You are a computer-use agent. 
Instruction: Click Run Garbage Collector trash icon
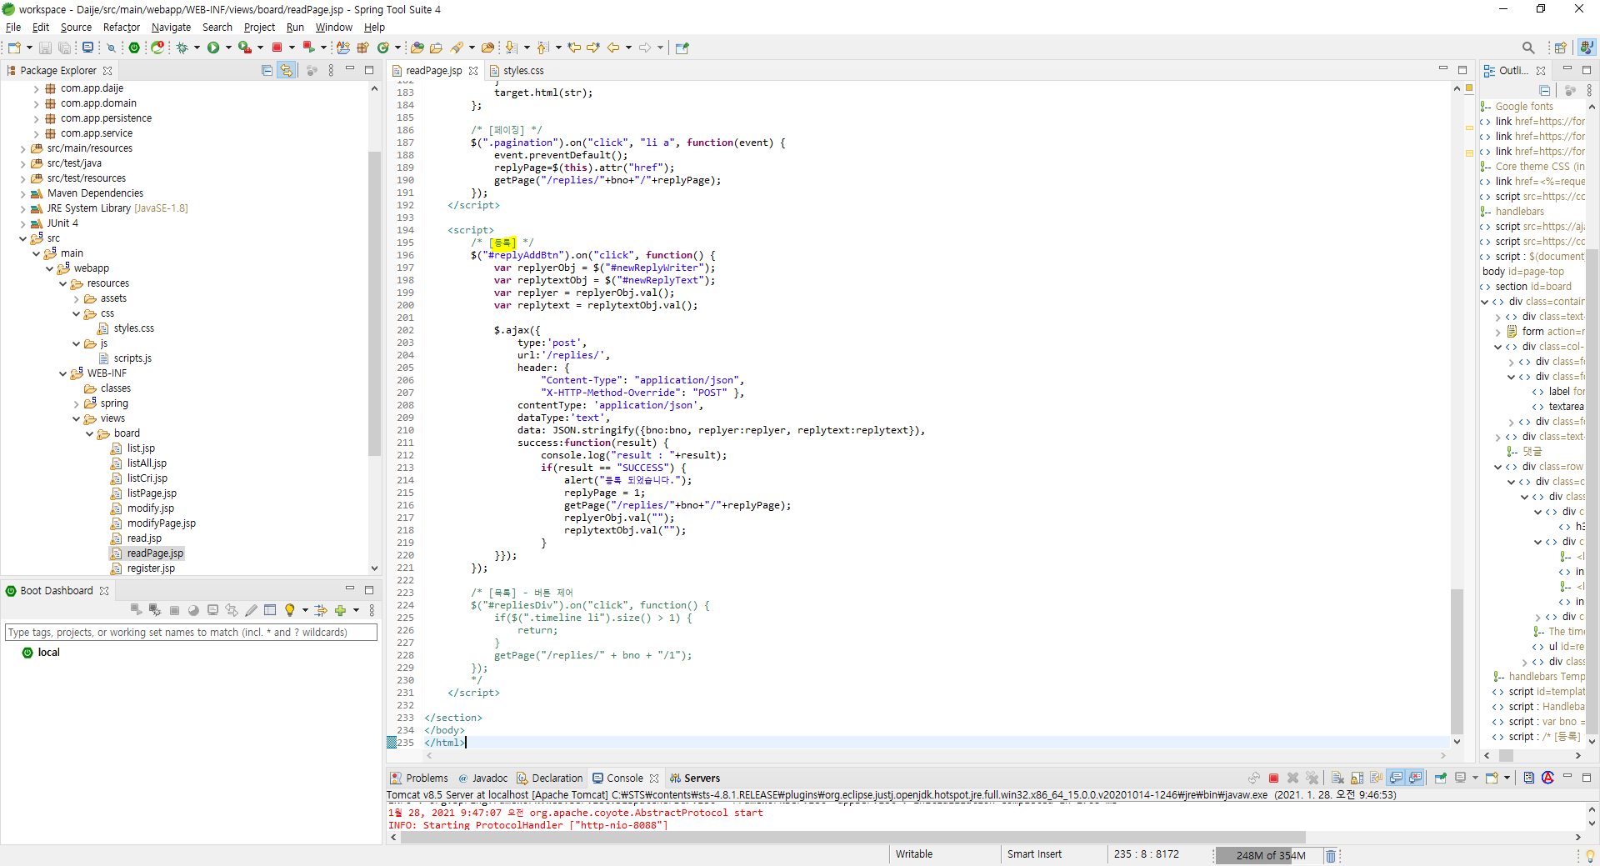click(1331, 856)
